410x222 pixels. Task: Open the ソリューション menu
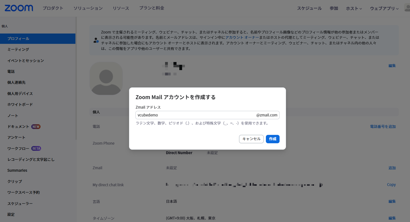tap(88, 8)
